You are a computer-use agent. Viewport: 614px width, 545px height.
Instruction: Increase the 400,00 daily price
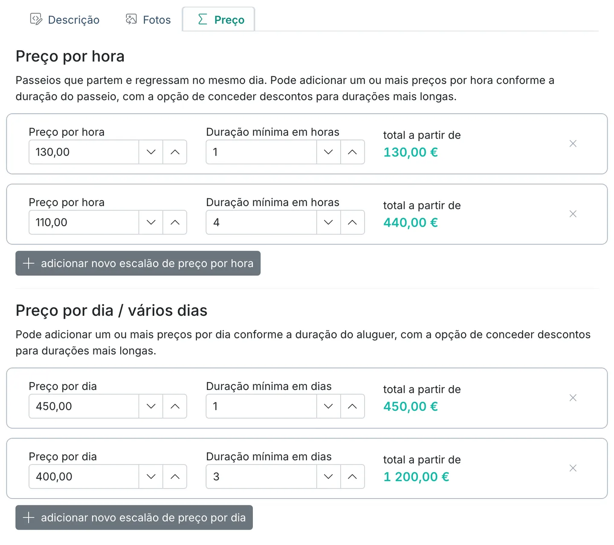click(175, 477)
